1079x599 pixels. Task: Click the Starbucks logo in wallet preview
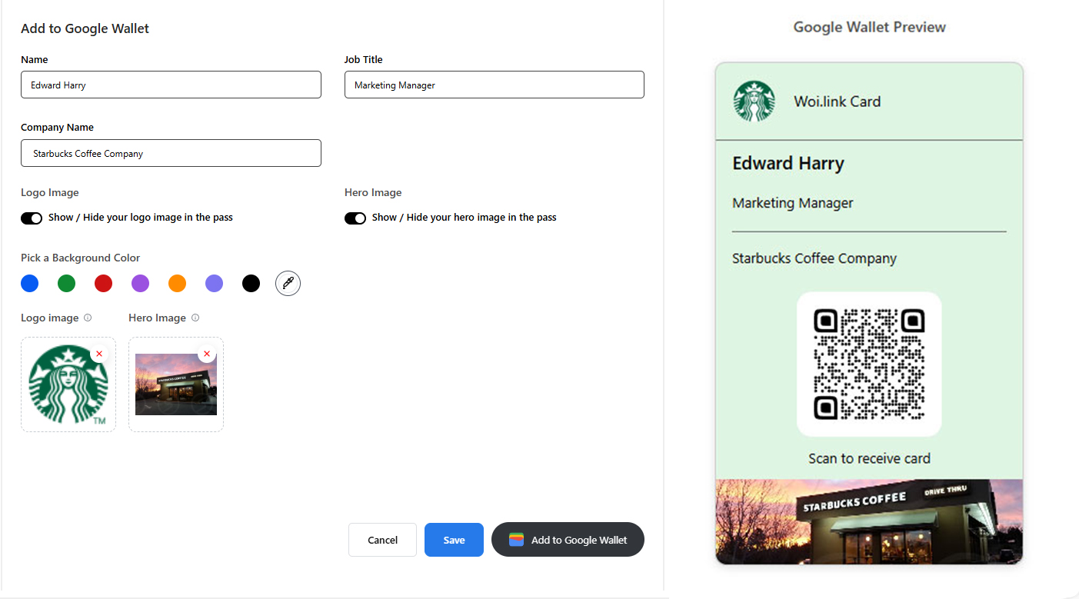[754, 101]
